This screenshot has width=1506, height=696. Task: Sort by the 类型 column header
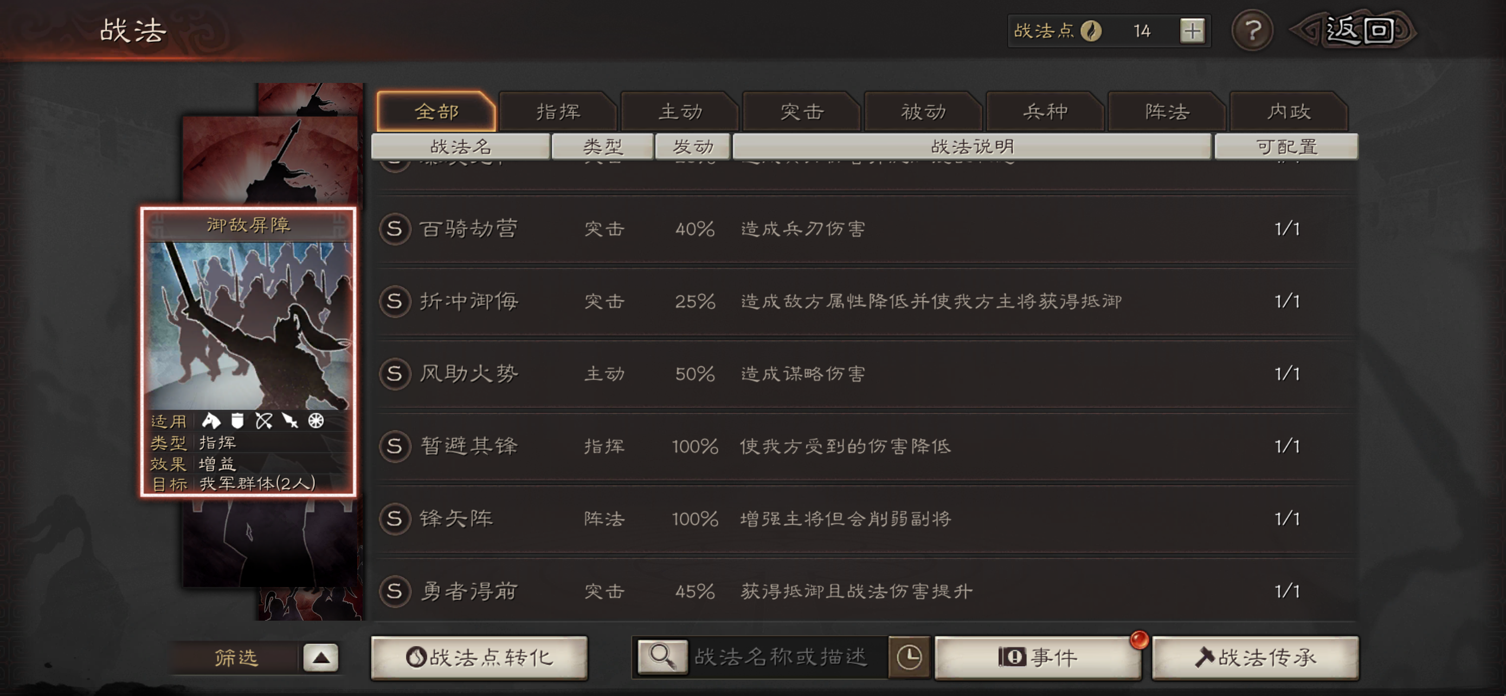pos(603,146)
